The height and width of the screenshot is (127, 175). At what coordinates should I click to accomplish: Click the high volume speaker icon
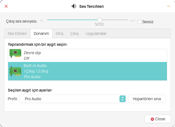coord(133,21)
